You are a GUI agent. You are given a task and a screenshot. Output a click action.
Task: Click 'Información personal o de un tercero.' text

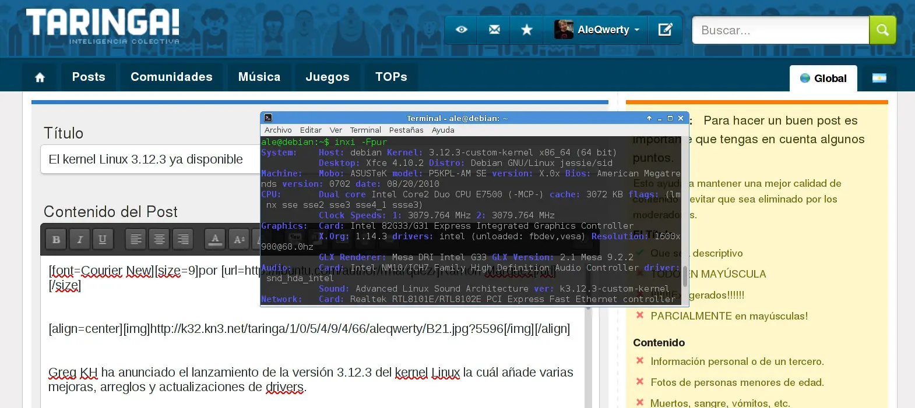[737, 361]
